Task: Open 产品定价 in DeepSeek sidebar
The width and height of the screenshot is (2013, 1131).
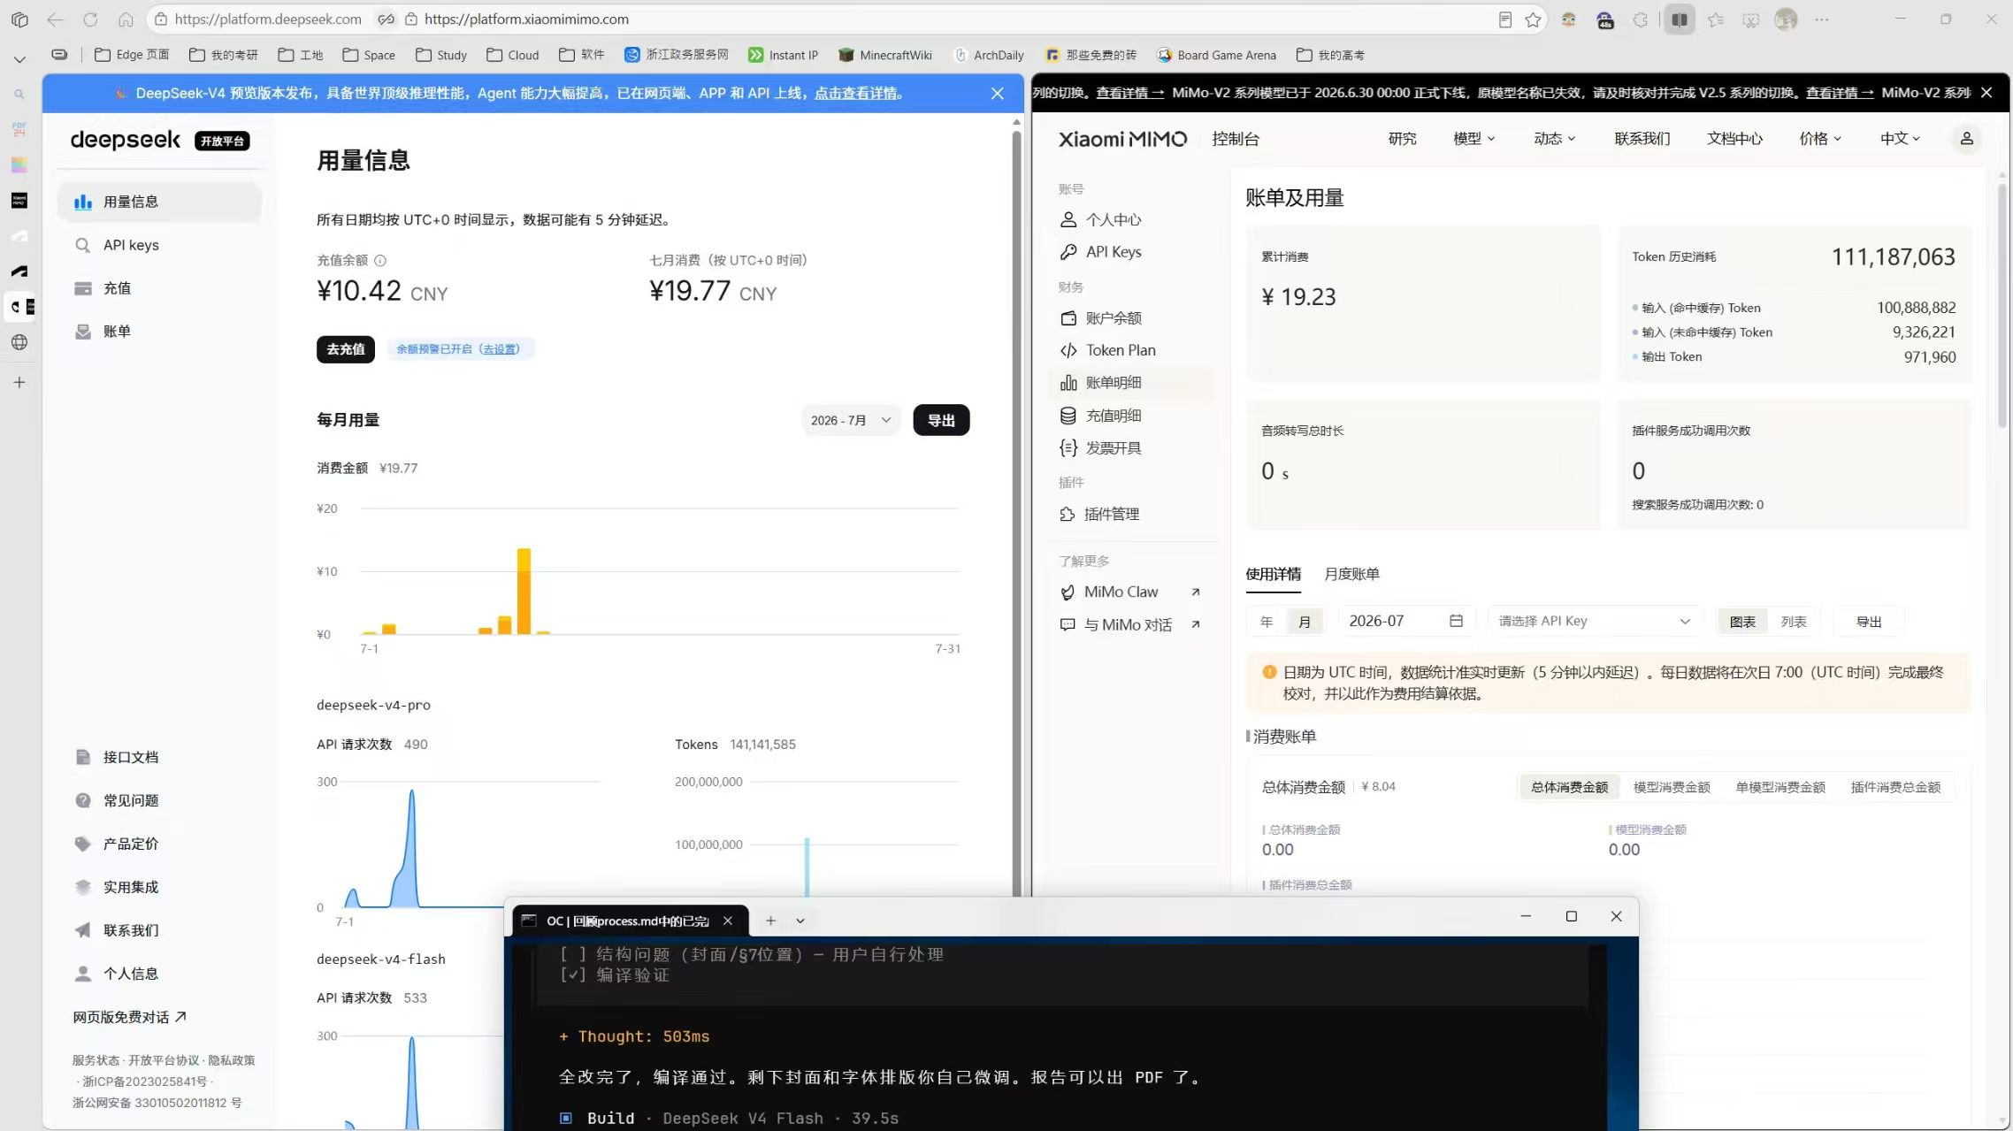Action: point(159,844)
